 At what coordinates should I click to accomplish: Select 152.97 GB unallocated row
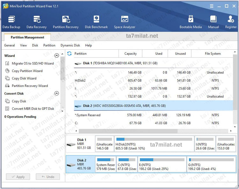154,96
